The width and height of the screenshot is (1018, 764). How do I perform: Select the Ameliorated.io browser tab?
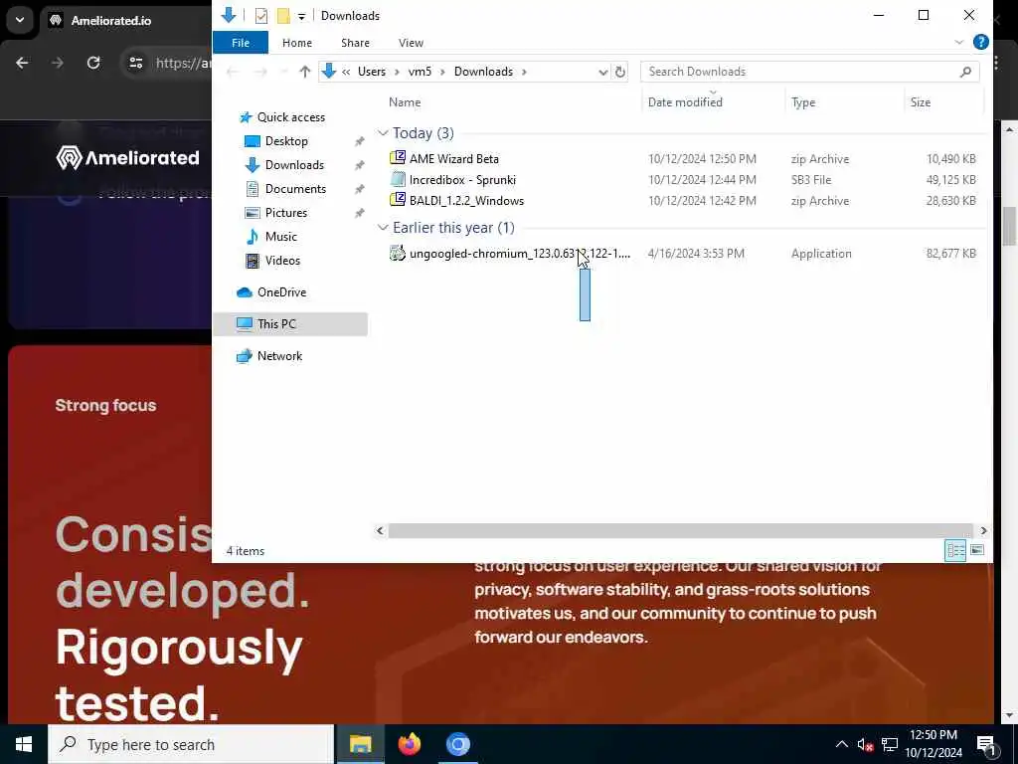(x=110, y=21)
